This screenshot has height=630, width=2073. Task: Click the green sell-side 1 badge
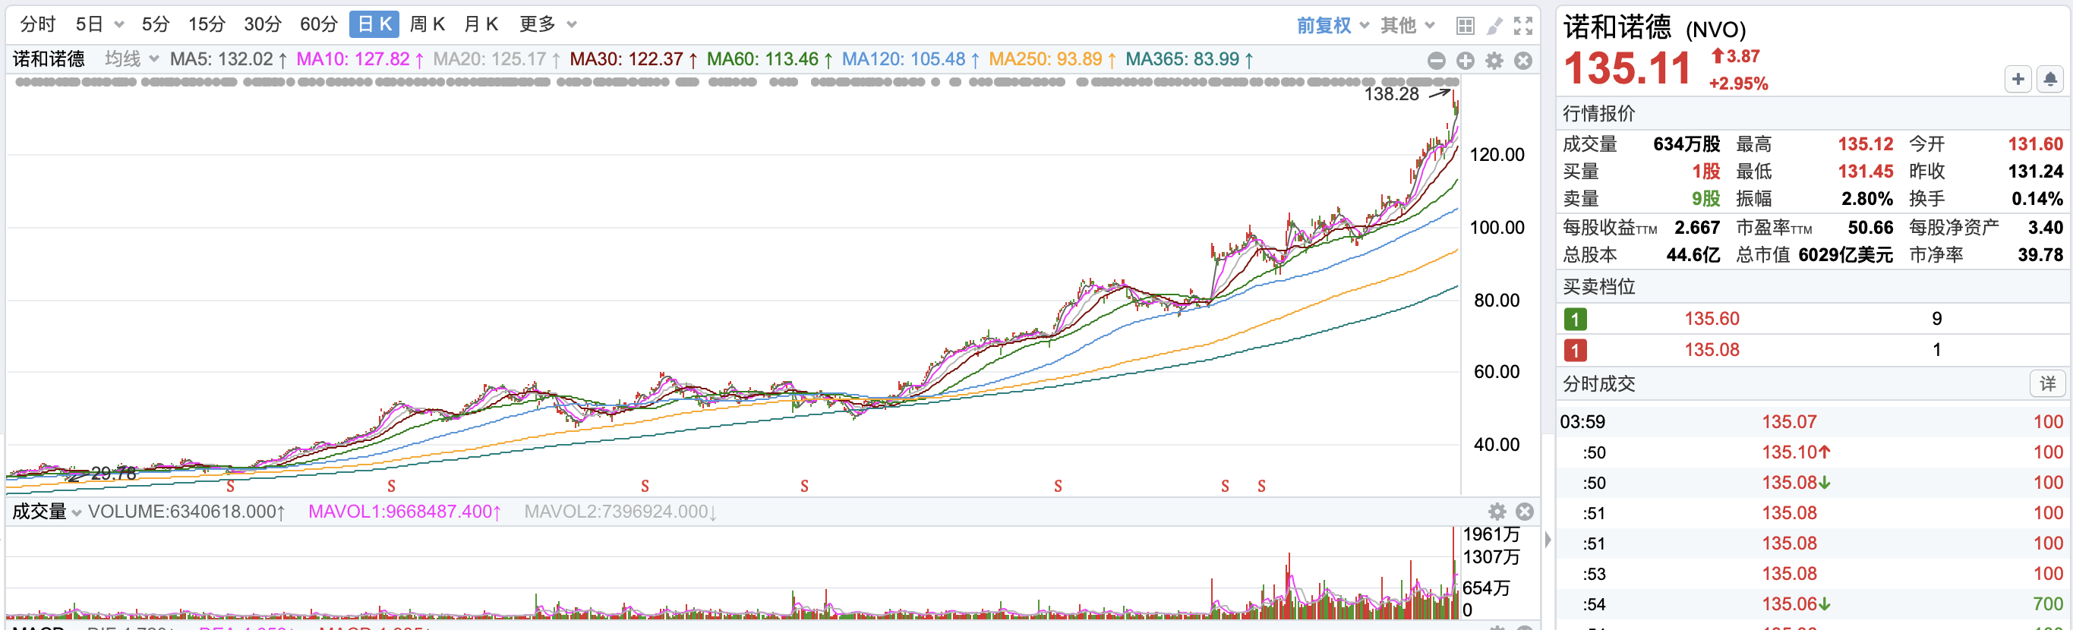pos(1575,320)
